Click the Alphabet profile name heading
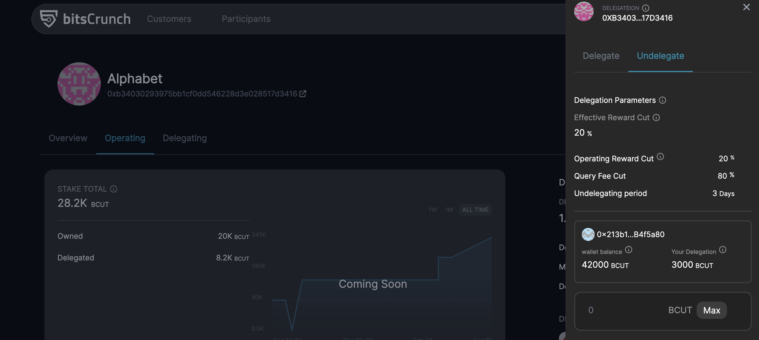This screenshot has width=759, height=340. coord(135,79)
